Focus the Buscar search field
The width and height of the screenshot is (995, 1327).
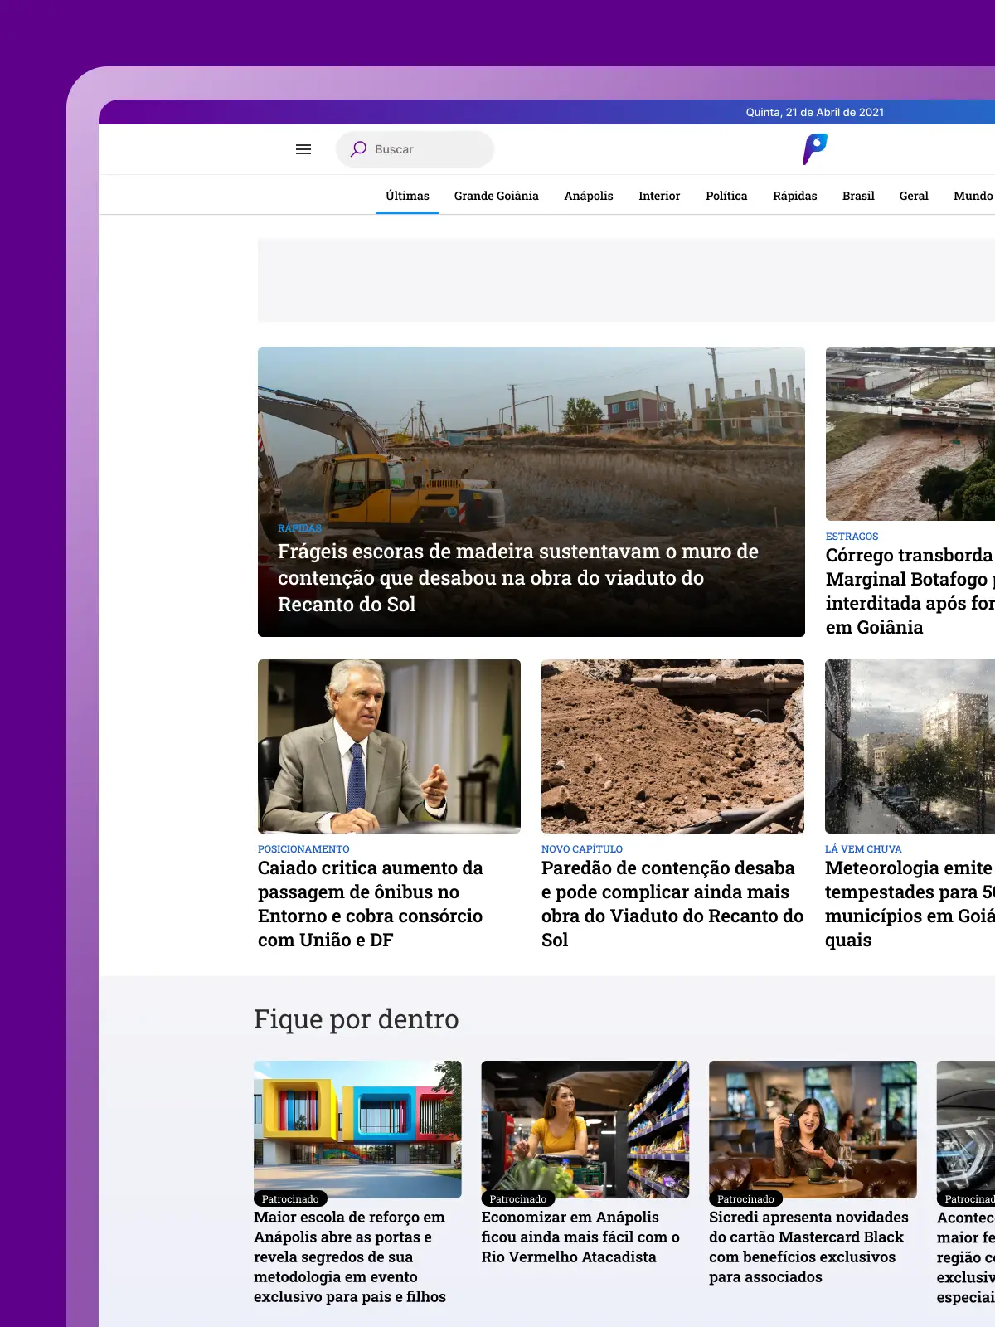415,149
